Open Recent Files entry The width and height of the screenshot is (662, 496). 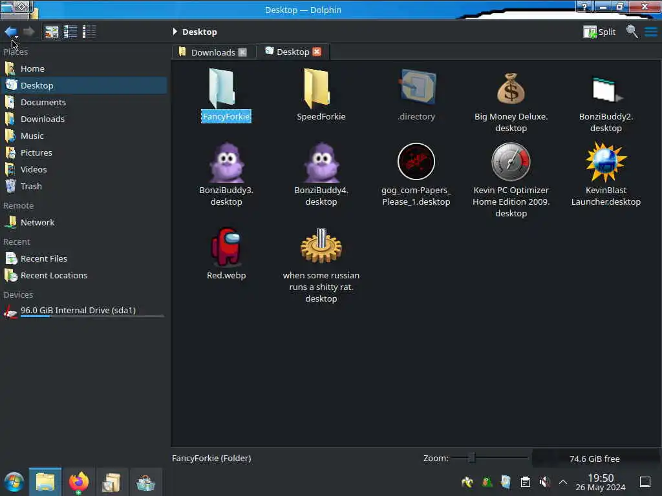point(84,258)
